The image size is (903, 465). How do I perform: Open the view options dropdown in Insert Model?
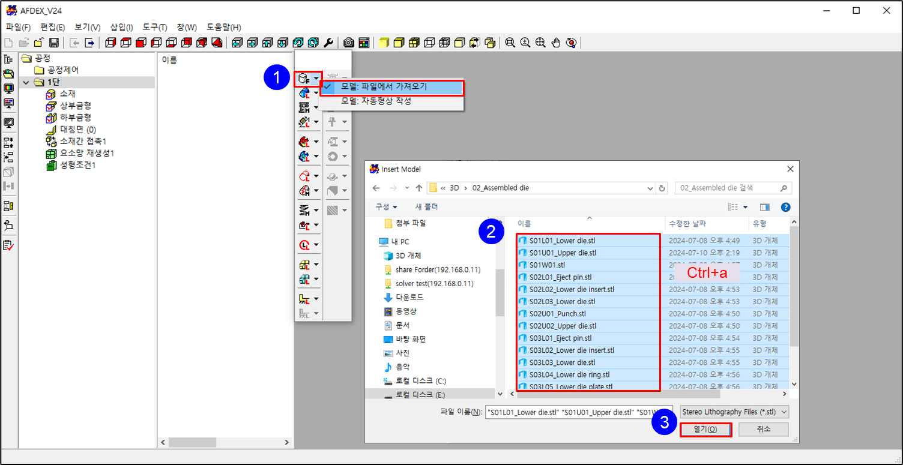click(x=745, y=207)
